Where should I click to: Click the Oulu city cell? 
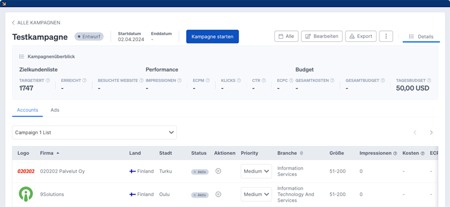(164, 195)
